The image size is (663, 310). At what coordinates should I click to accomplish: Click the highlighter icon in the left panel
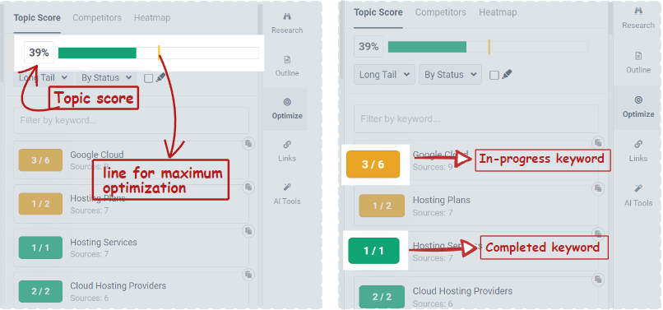point(160,78)
